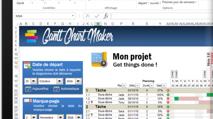
Task: Click the formula bar cancel X icon
Action: click(88, 16)
